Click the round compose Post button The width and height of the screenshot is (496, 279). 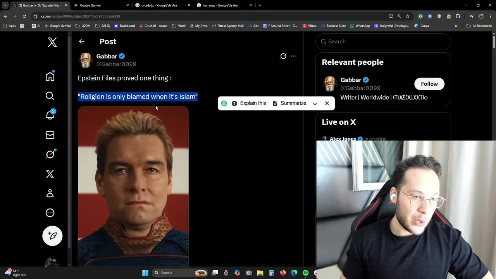point(52,236)
